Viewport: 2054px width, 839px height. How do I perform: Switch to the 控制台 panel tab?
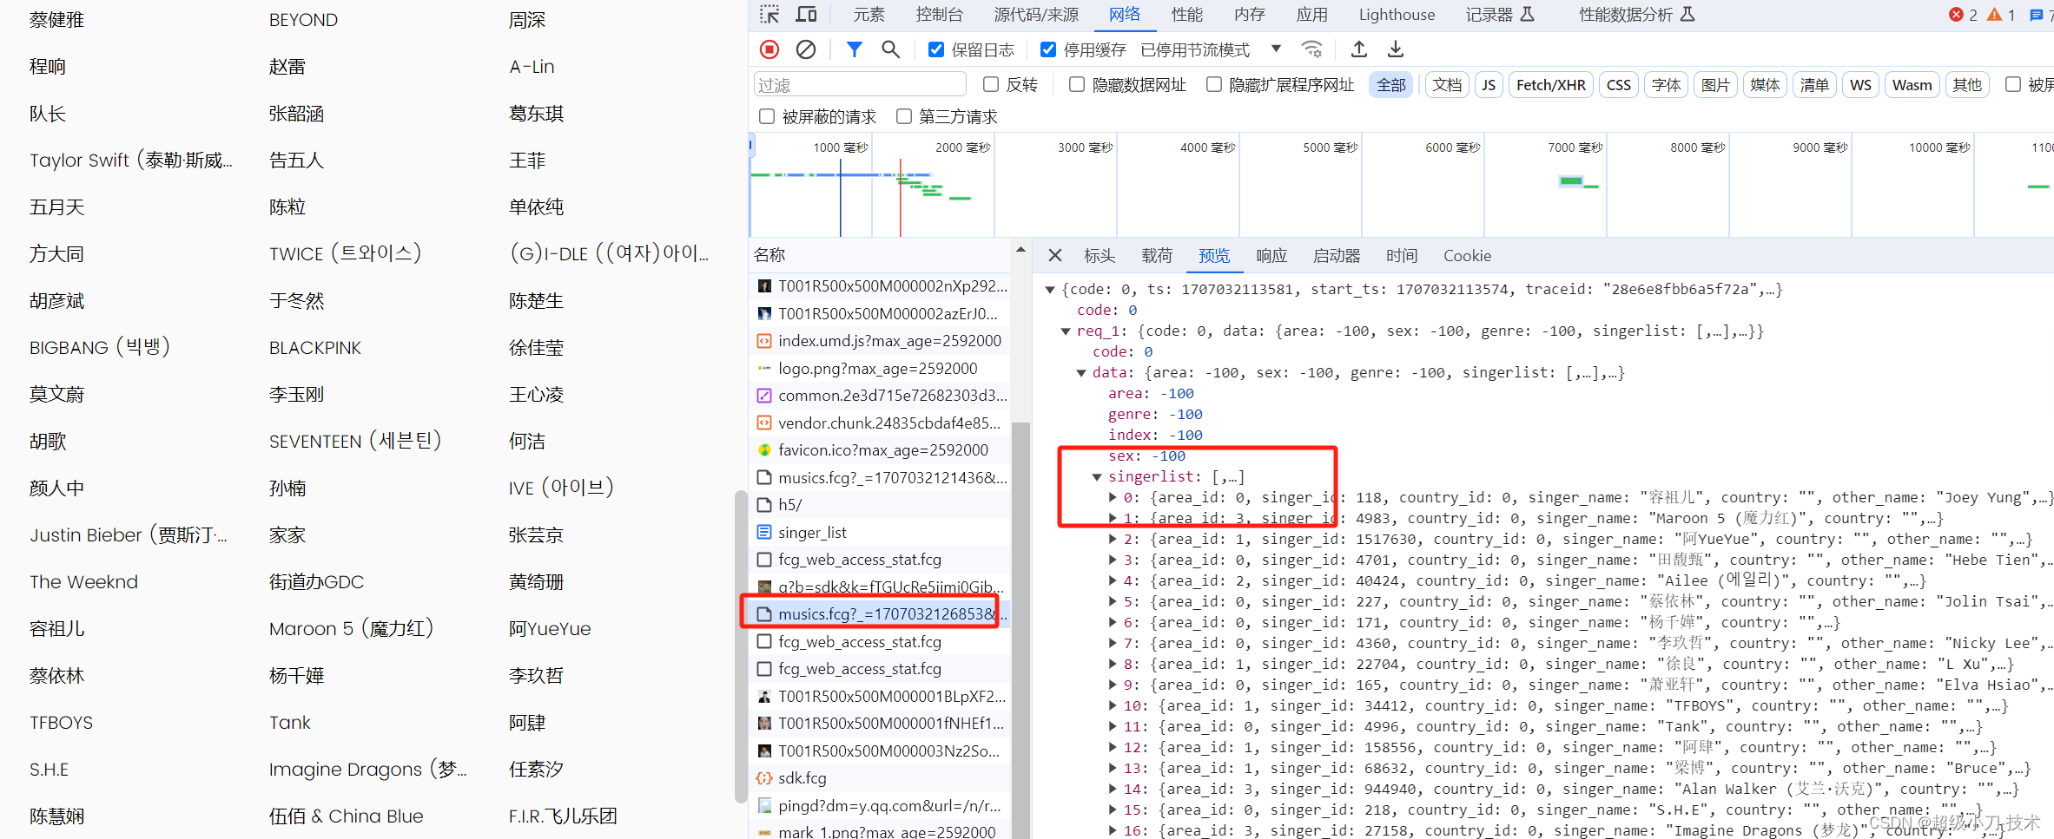pos(939,15)
